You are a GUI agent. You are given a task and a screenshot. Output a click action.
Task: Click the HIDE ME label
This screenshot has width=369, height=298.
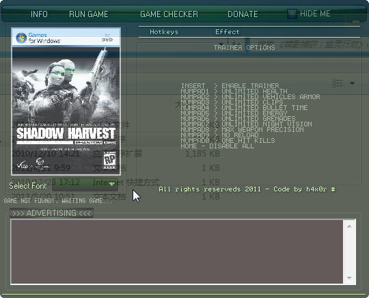315,14
